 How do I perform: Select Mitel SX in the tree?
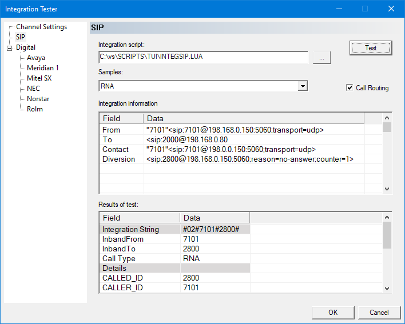click(x=39, y=78)
